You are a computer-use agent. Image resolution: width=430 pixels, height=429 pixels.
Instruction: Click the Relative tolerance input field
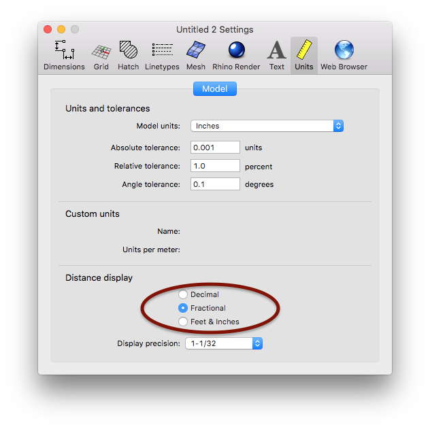pyautogui.click(x=215, y=166)
